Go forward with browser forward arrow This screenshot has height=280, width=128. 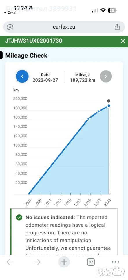37,262
